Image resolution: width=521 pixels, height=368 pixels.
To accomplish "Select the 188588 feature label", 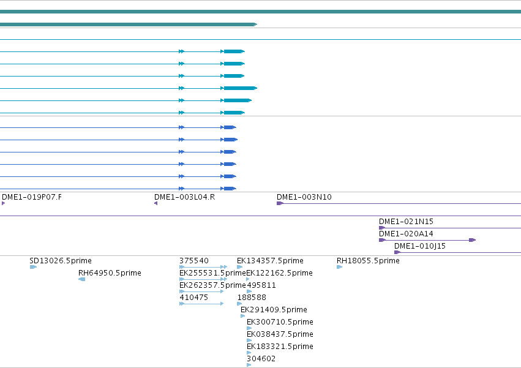I will point(252,298).
